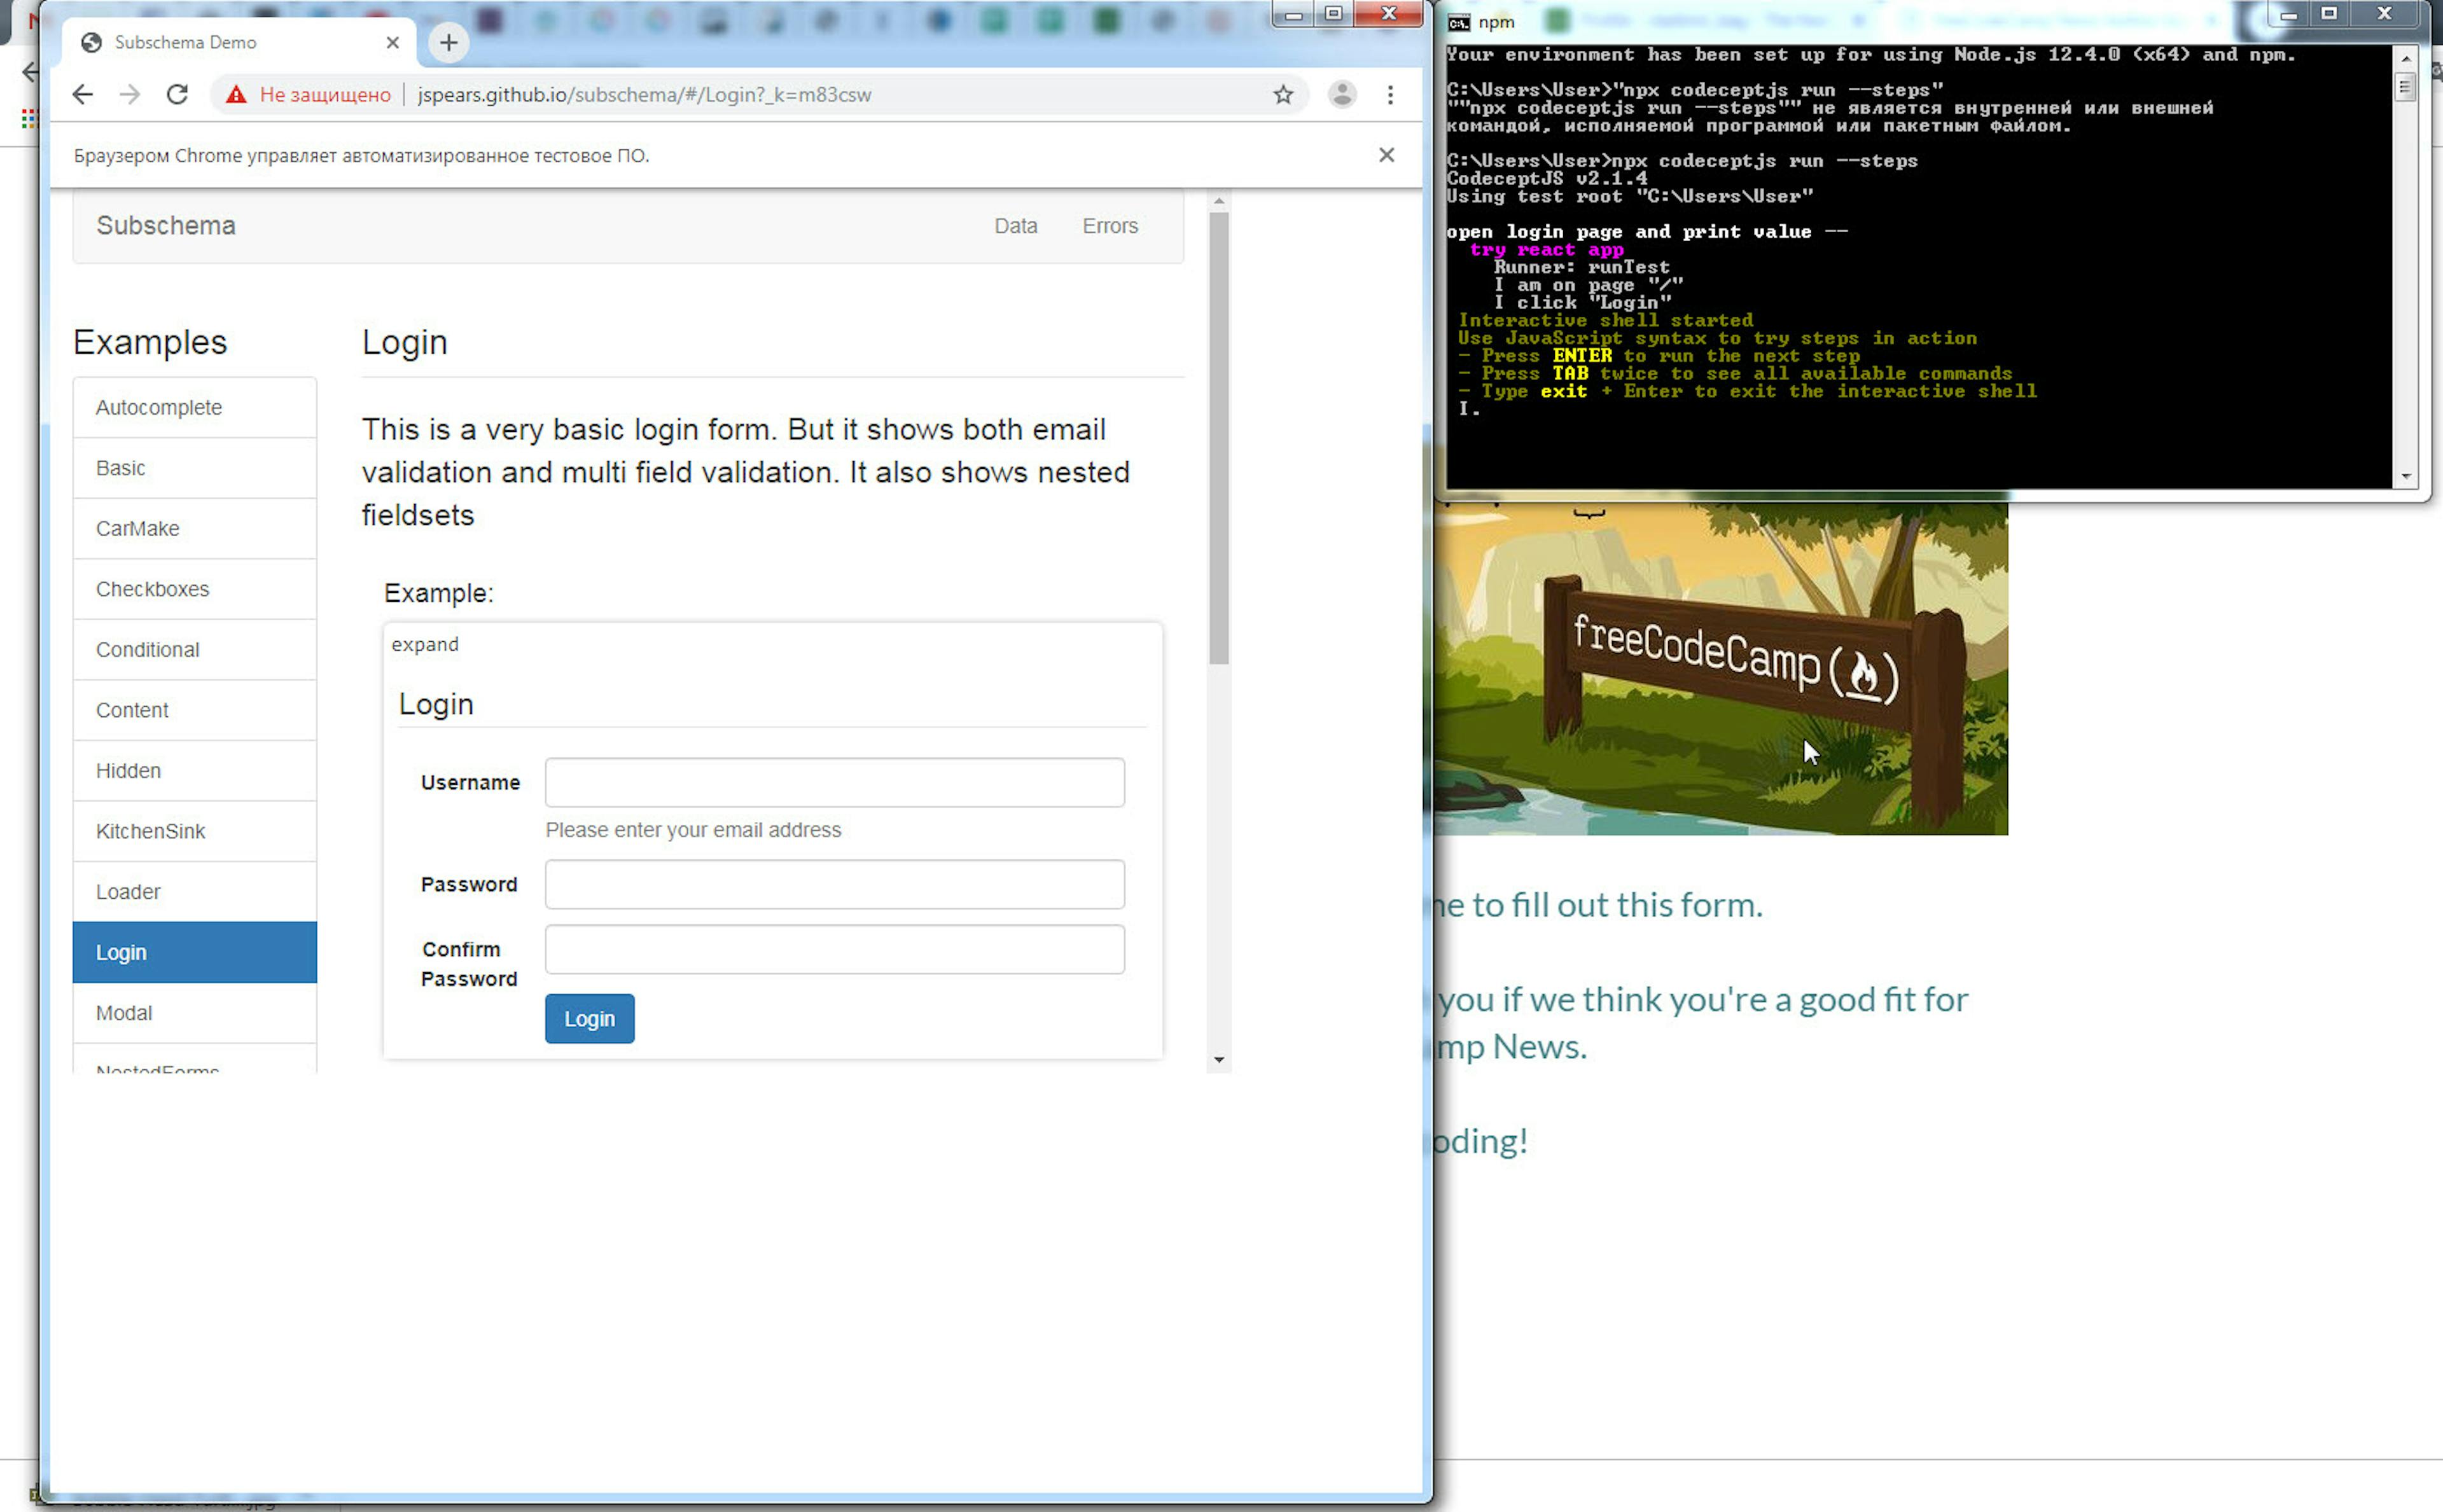Screen dimensions: 2443x1512
Task: Open the Content example
Action: [195, 711]
